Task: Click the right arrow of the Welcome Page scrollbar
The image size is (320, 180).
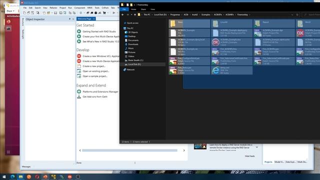Action: (x=184, y=150)
